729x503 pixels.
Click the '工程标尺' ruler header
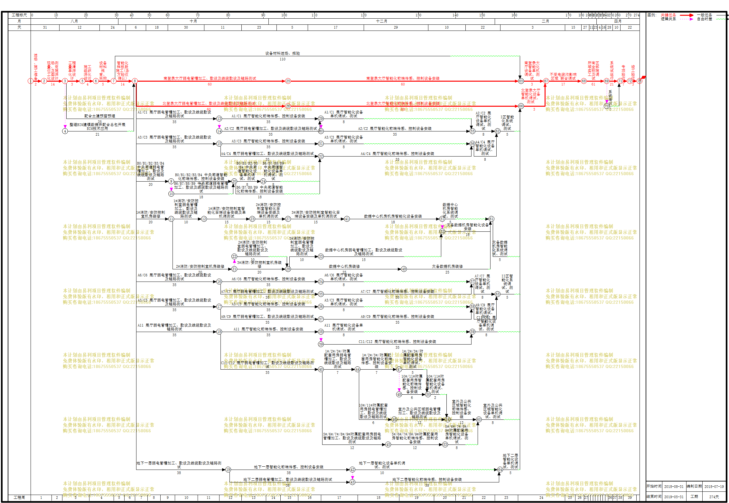(19, 15)
